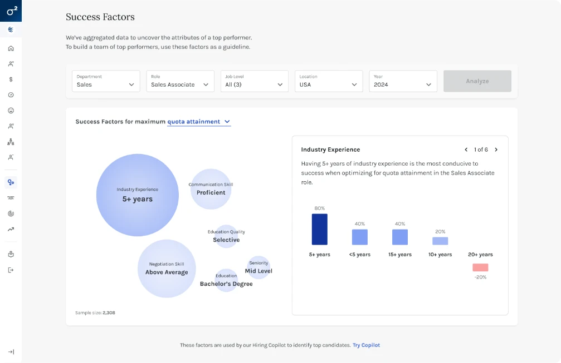Select the Education Quality Selective bubble
The height and width of the screenshot is (363, 561).
click(226, 236)
